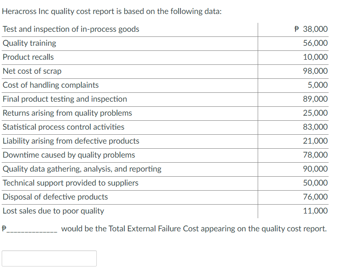346x272 pixels.
Task: Click 'Final product testing and inspection' text
Action: point(65,99)
